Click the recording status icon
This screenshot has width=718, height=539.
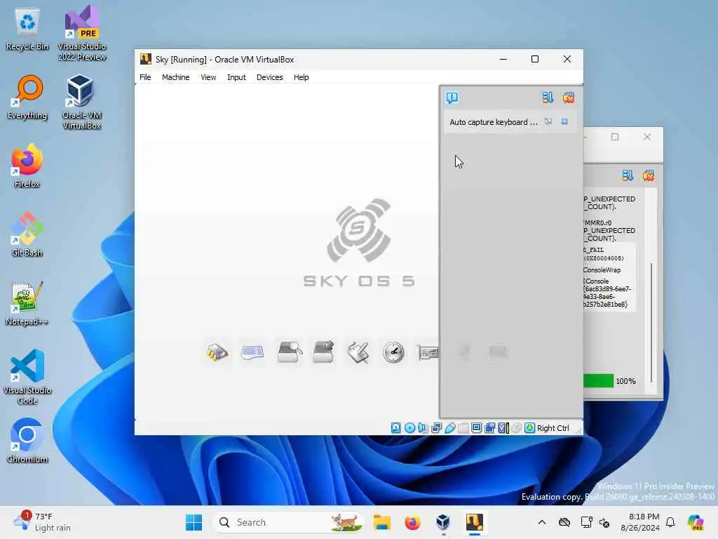pyautogui.click(x=489, y=428)
